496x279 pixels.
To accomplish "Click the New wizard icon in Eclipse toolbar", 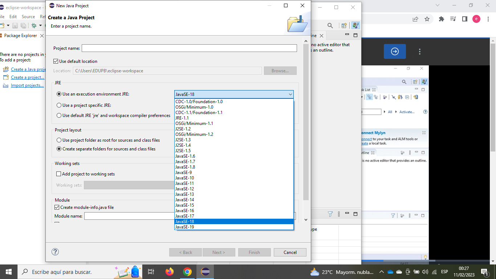I will [2, 25].
